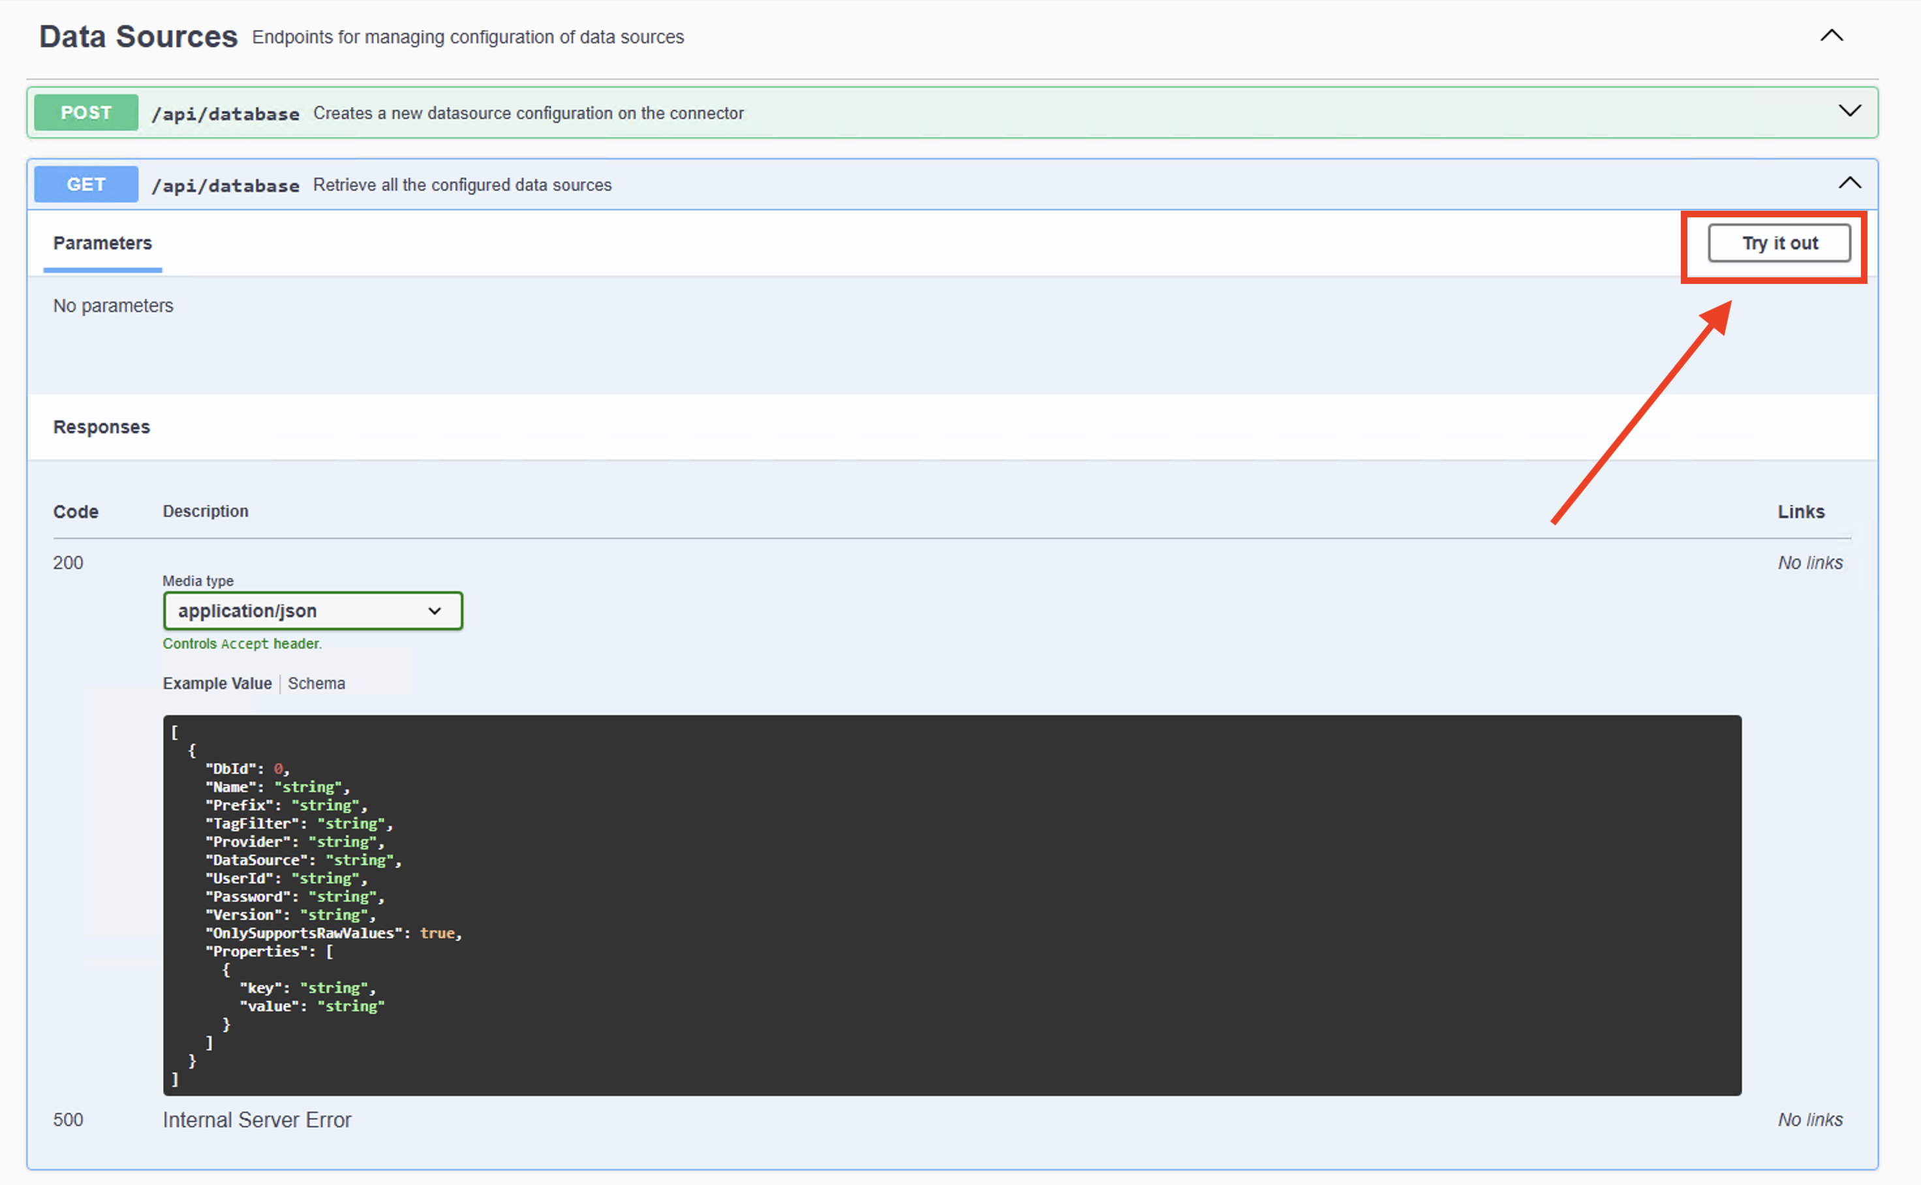Screen dimensions: 1921x1185
Task: Click the Controls Accept header note
Action: 242,643
